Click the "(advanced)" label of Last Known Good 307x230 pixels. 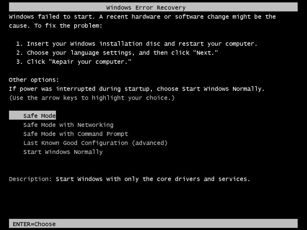pos(150,143)
